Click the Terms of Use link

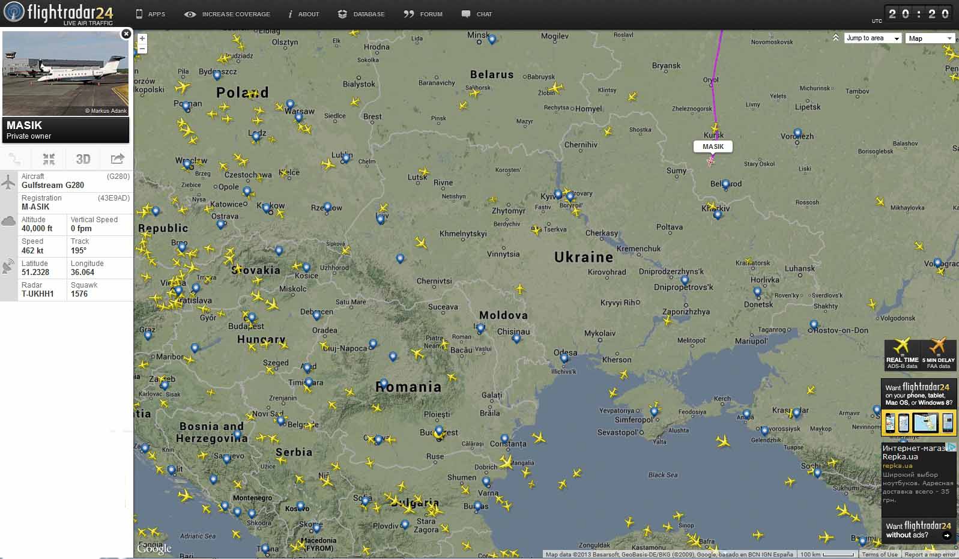point(880,554)
